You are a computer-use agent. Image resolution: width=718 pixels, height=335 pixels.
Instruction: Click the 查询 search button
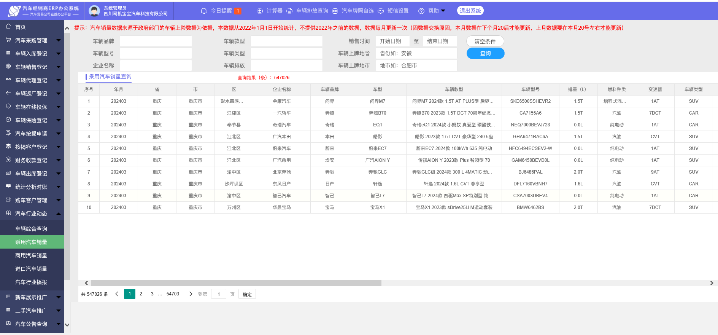coord(485,53)
